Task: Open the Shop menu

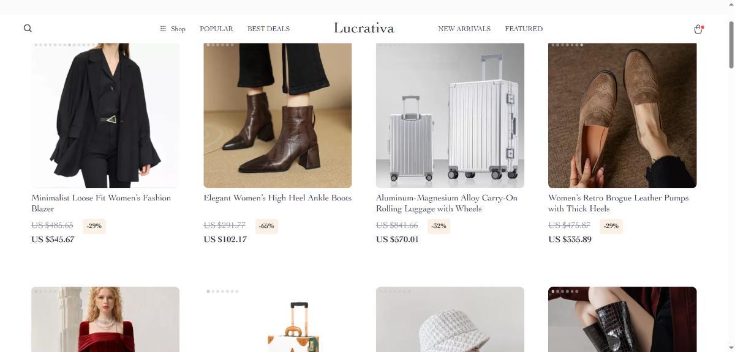Action: pyautogui.click(x=173, y=29)
